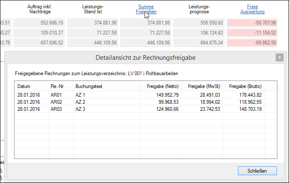289x183 pixels.
Task: Click booking text AZ 3
Action: click(80, 109)
